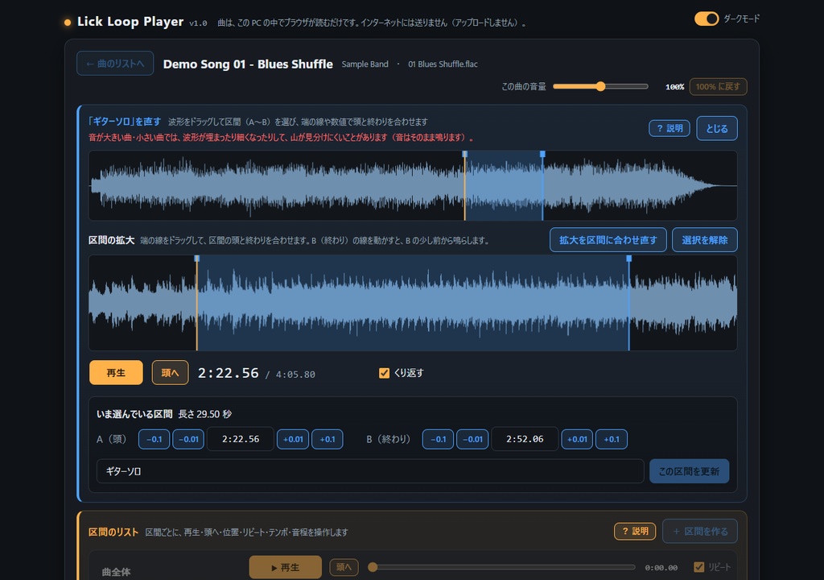Click the Sample Band artist text
Viewport: 824px width, 580px height.
pos(365,64)
